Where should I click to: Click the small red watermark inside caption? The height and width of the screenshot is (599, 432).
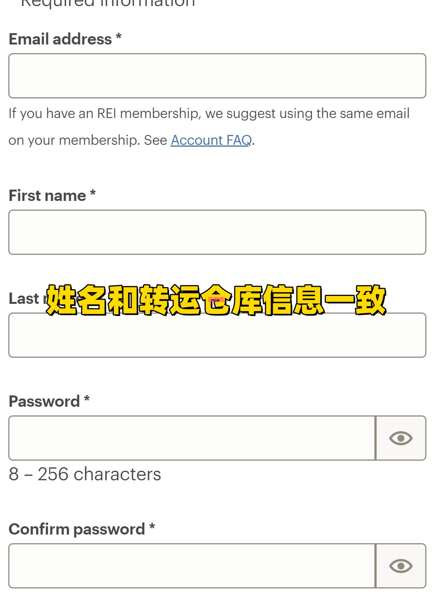click(x=216, y=300)
